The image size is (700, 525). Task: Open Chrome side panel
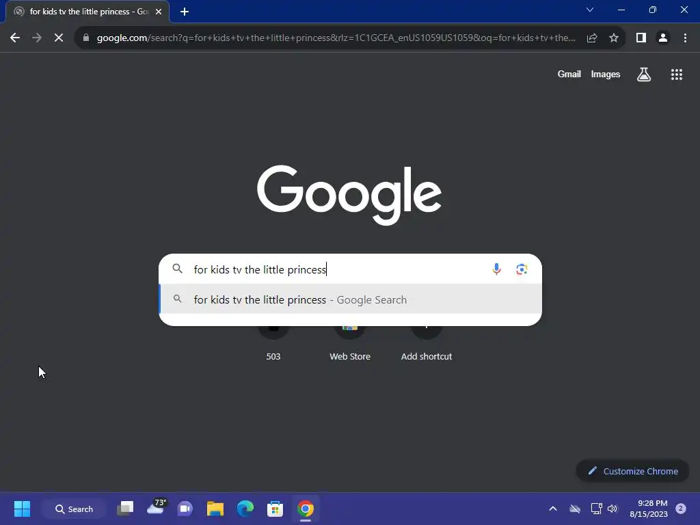(641, 38)
